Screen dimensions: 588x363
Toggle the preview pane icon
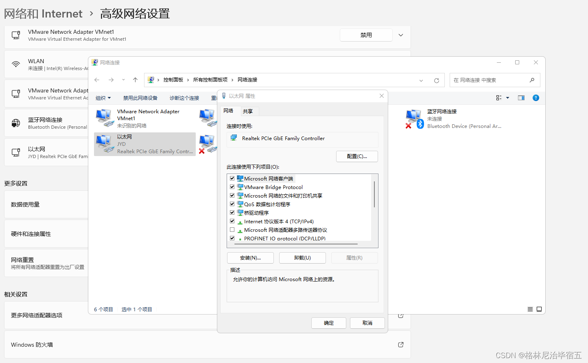tap(521, 98)
